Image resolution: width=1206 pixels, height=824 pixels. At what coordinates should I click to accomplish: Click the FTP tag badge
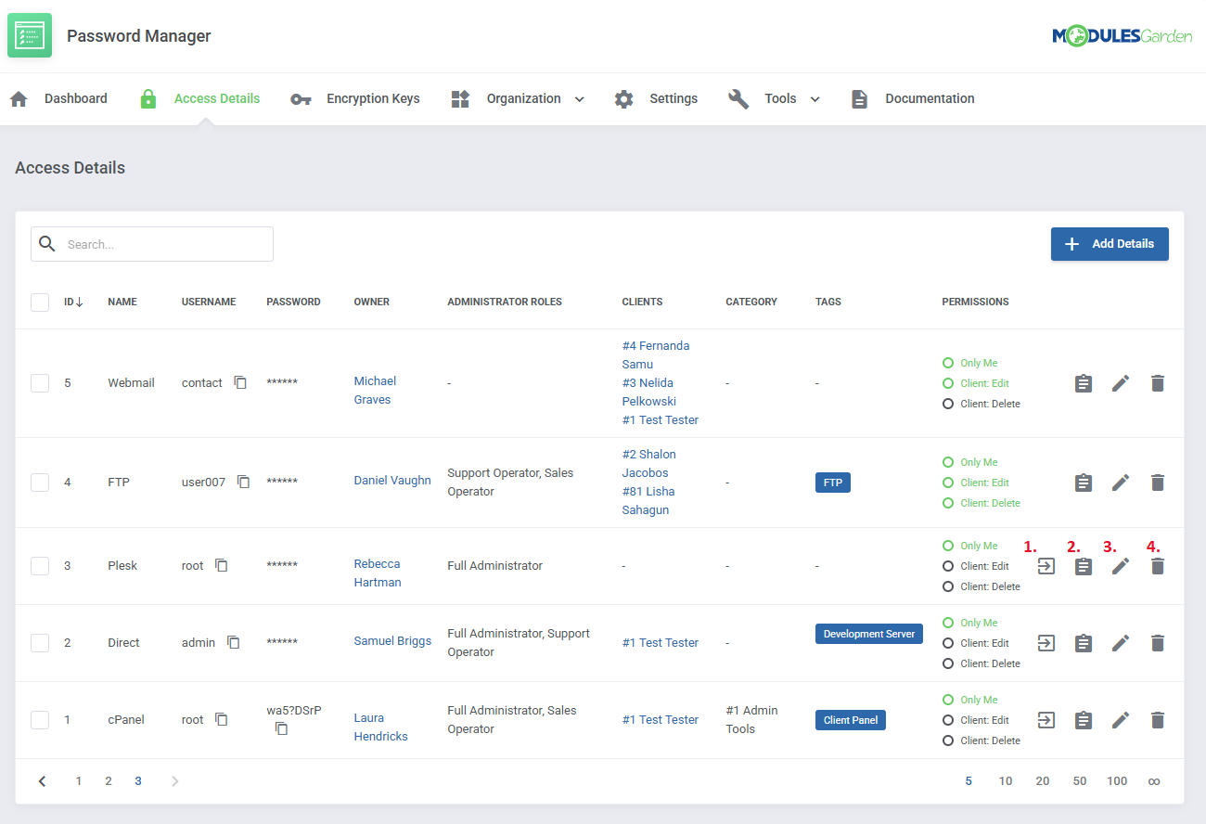(x=833, y=483)
